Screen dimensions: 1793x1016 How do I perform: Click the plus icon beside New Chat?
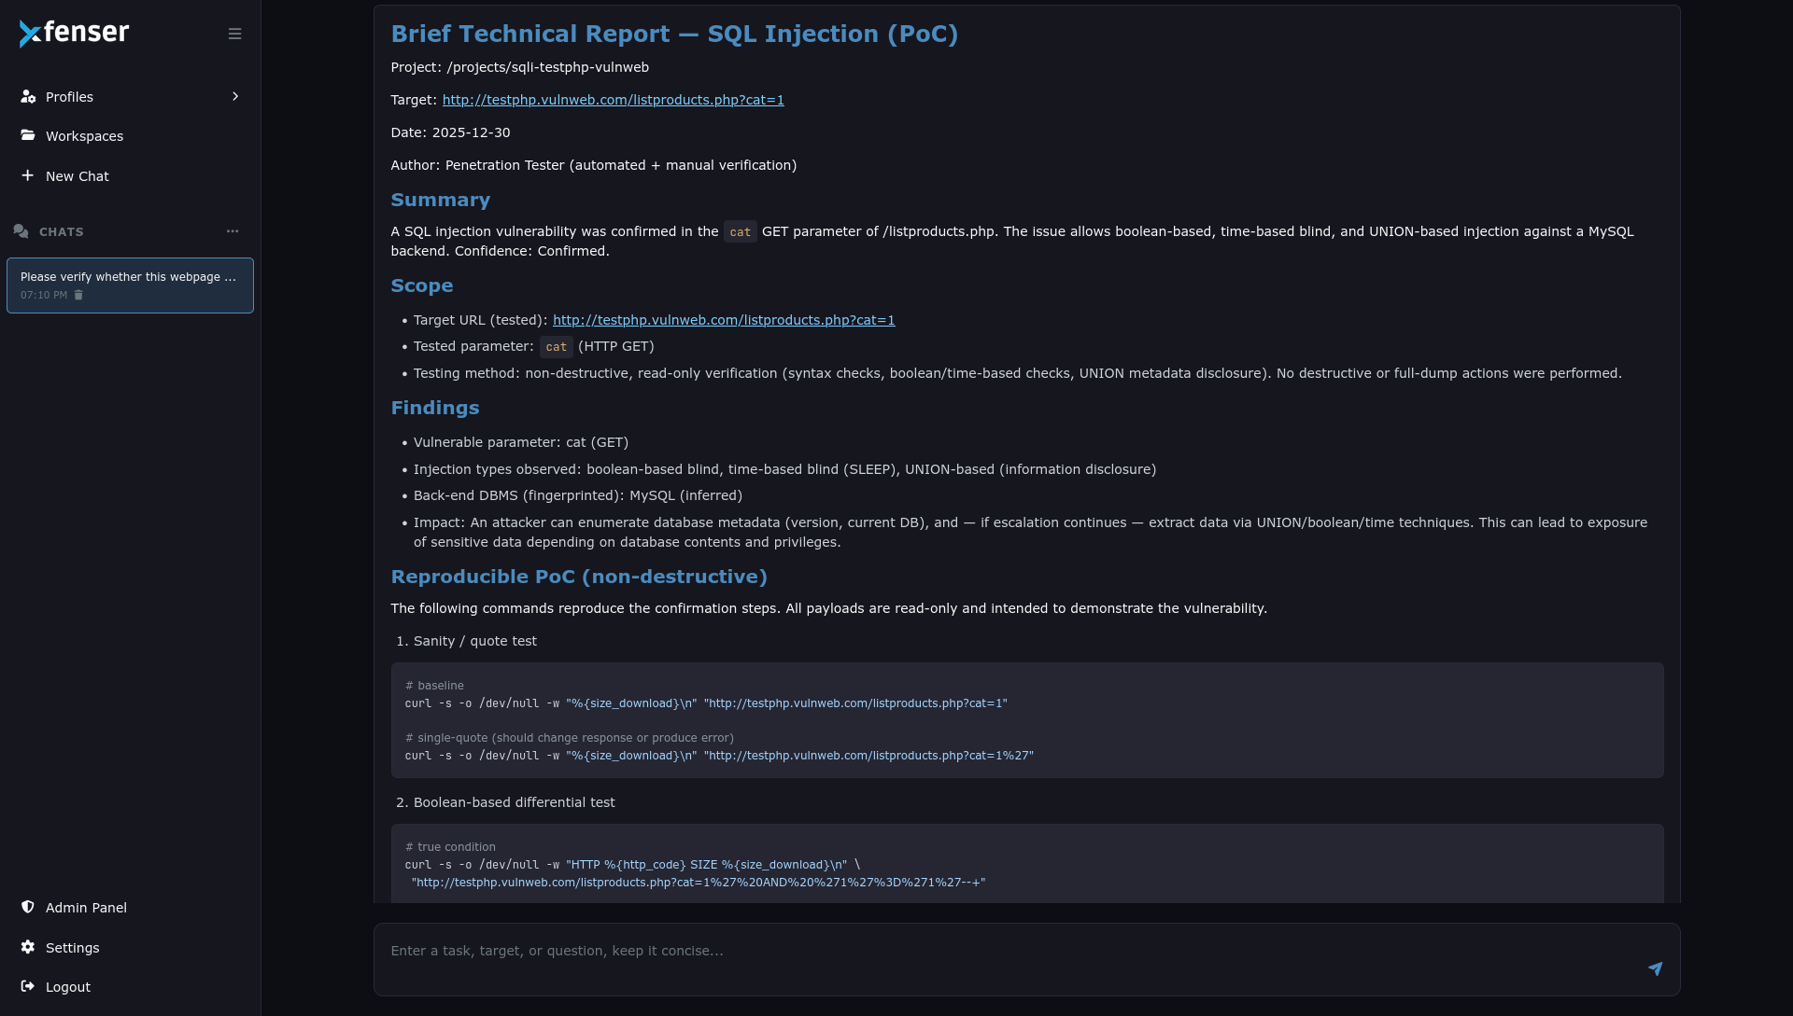pyautogui.click(x=28, y=175)
